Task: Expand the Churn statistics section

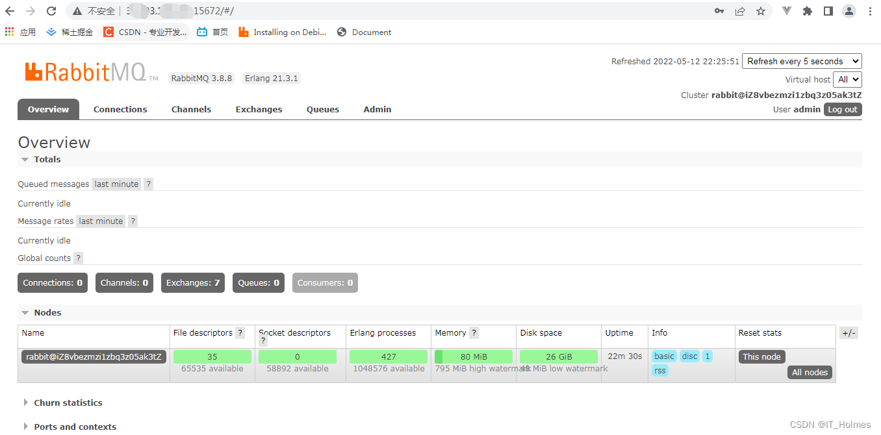Action: tap(63, 403)
